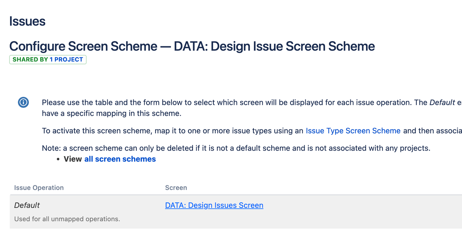Click the Issues page heading
The height and width of the screenshot is (252, 462).
click(27, 21)
